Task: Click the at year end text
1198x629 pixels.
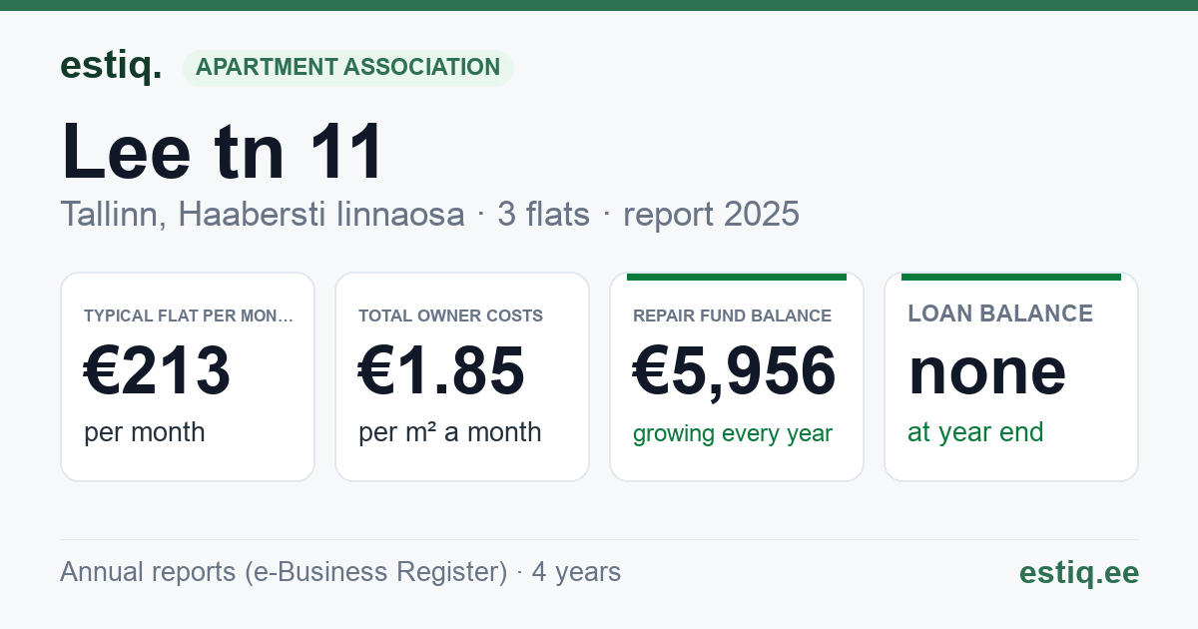Action: click(x=975, y=432)
